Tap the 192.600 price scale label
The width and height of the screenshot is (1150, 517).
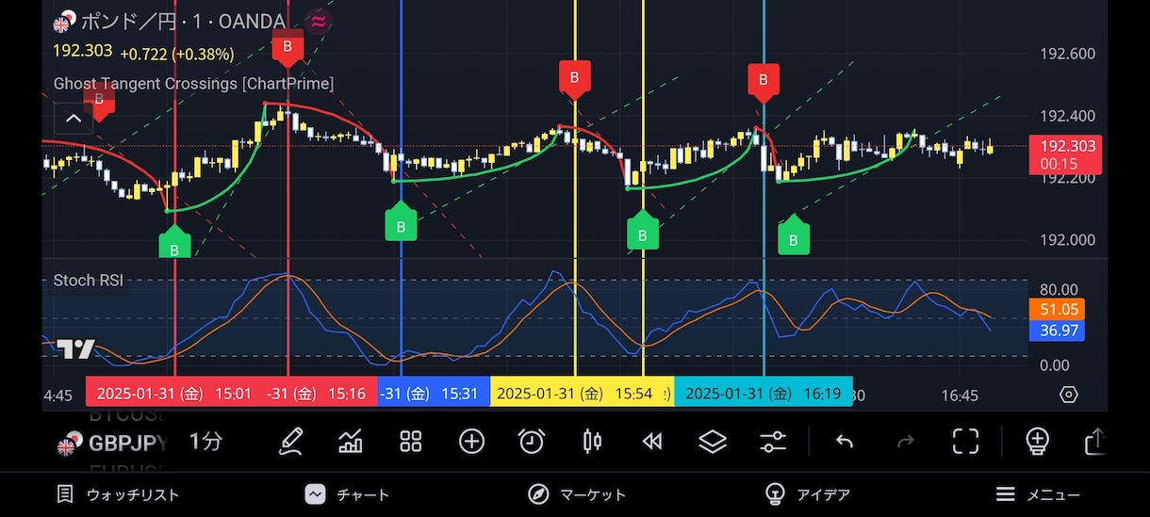[x=1067, y=54]
